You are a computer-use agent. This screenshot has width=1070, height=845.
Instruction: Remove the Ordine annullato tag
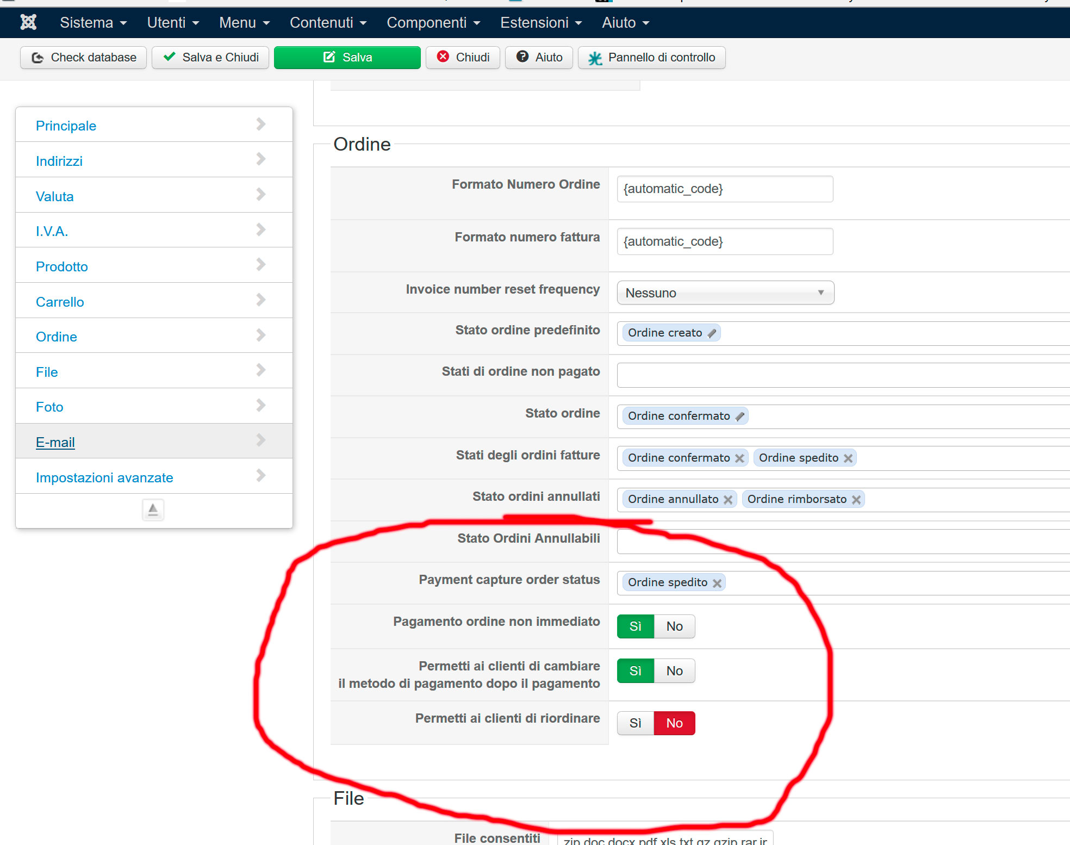[x=728, y=500]
